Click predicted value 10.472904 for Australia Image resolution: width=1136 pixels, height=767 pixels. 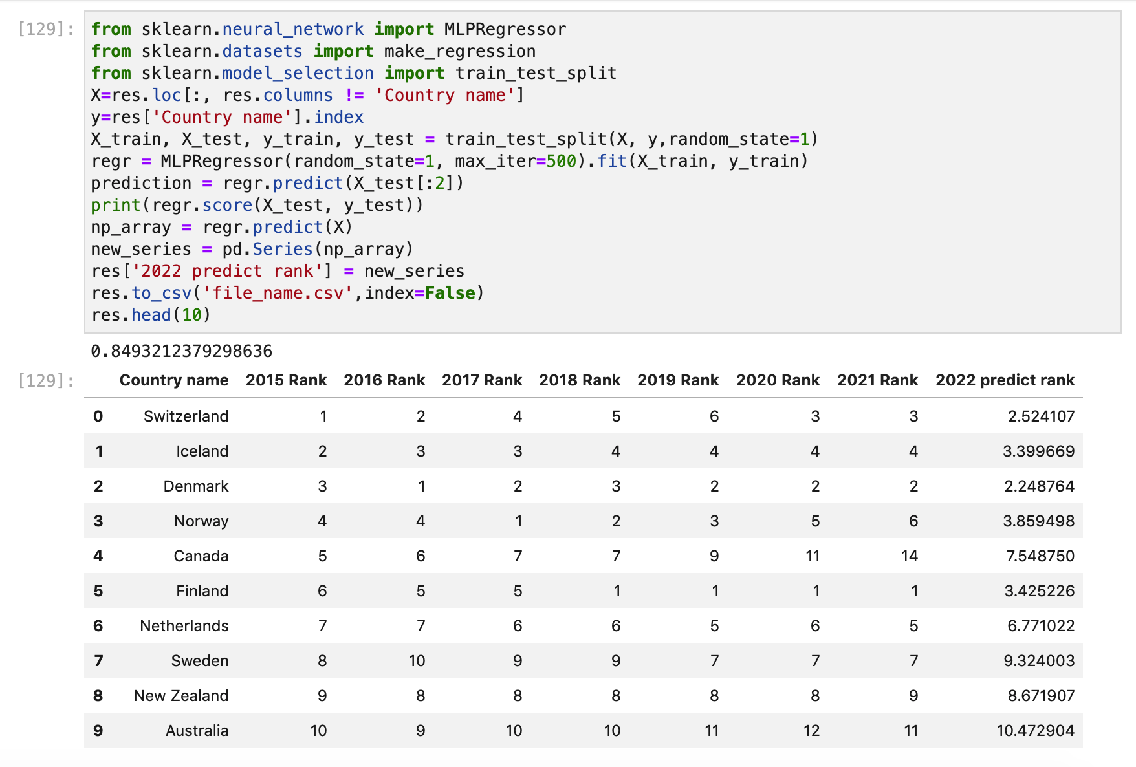click(1035, 731)
